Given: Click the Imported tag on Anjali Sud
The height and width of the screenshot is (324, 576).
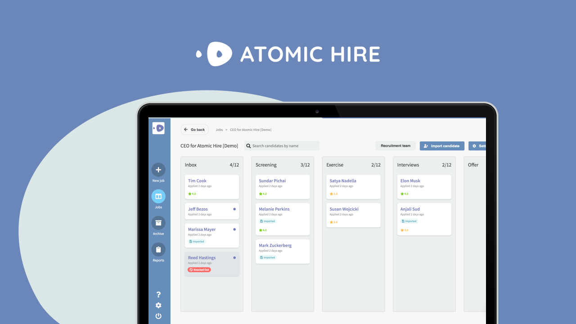Looking at the screenshot, I should click(409, 221).
